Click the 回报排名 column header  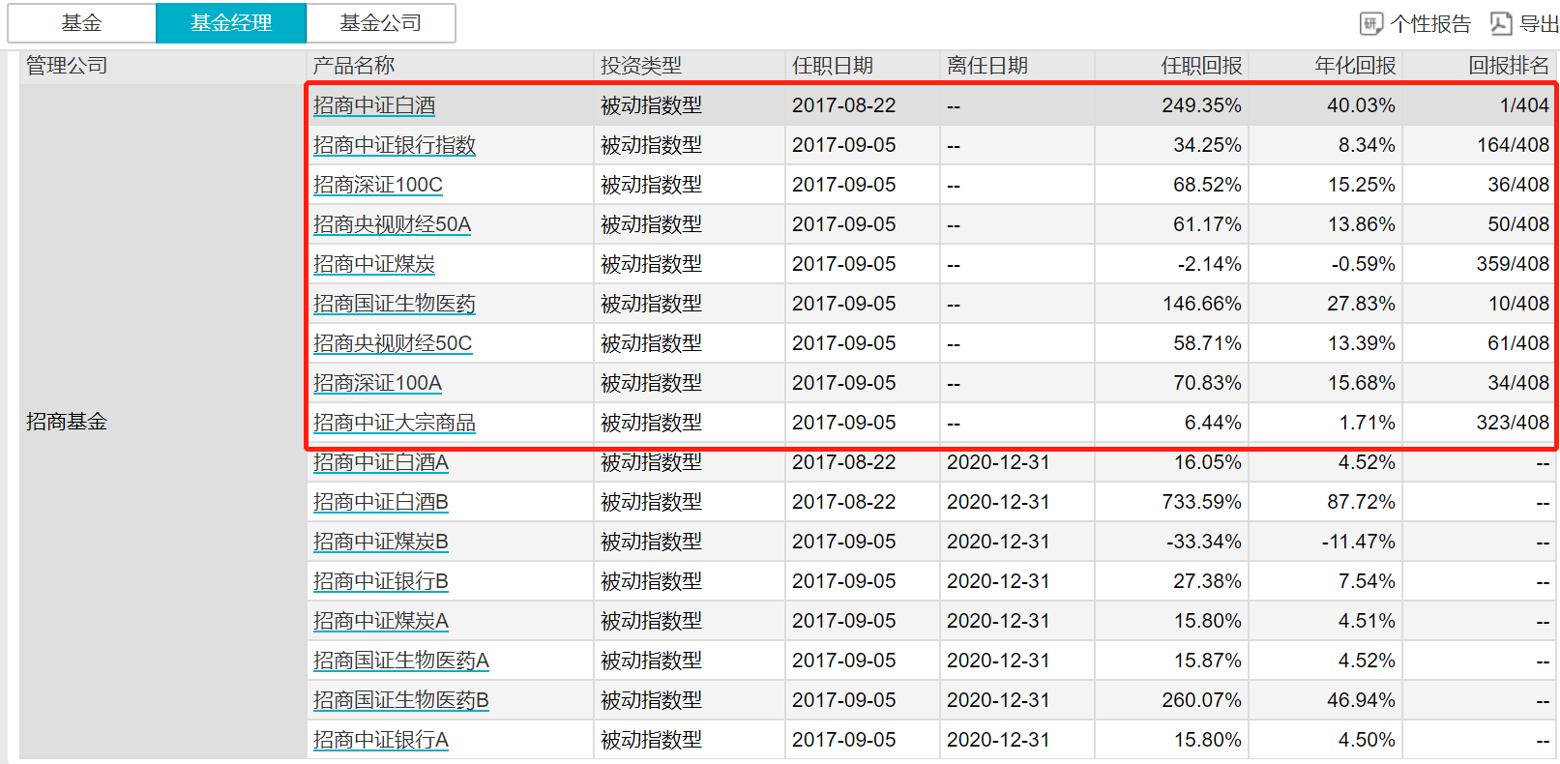tap(1508, 66)
